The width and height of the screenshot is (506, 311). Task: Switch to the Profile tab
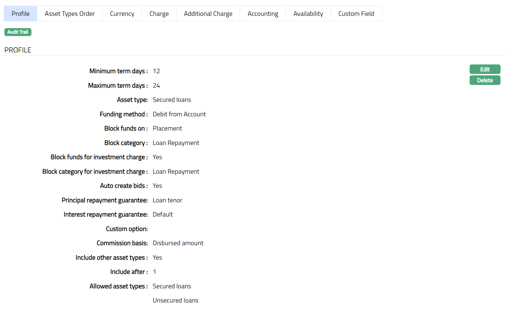[21, 14]
